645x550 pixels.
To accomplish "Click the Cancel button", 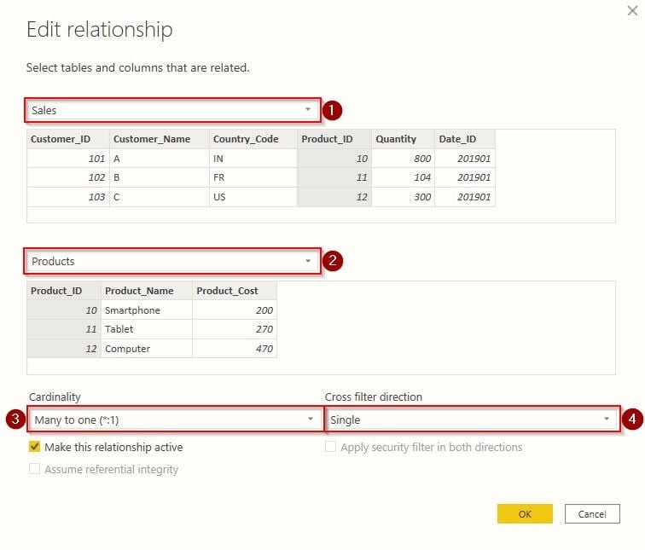I will click(x=592, y=514).
